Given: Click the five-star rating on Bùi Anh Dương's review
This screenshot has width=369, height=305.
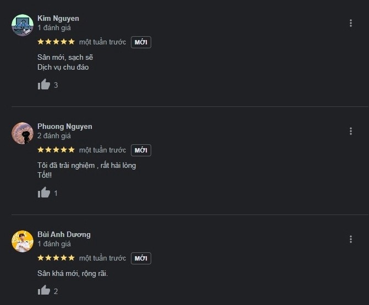Looking at the screenshot, I should [56, 258].
